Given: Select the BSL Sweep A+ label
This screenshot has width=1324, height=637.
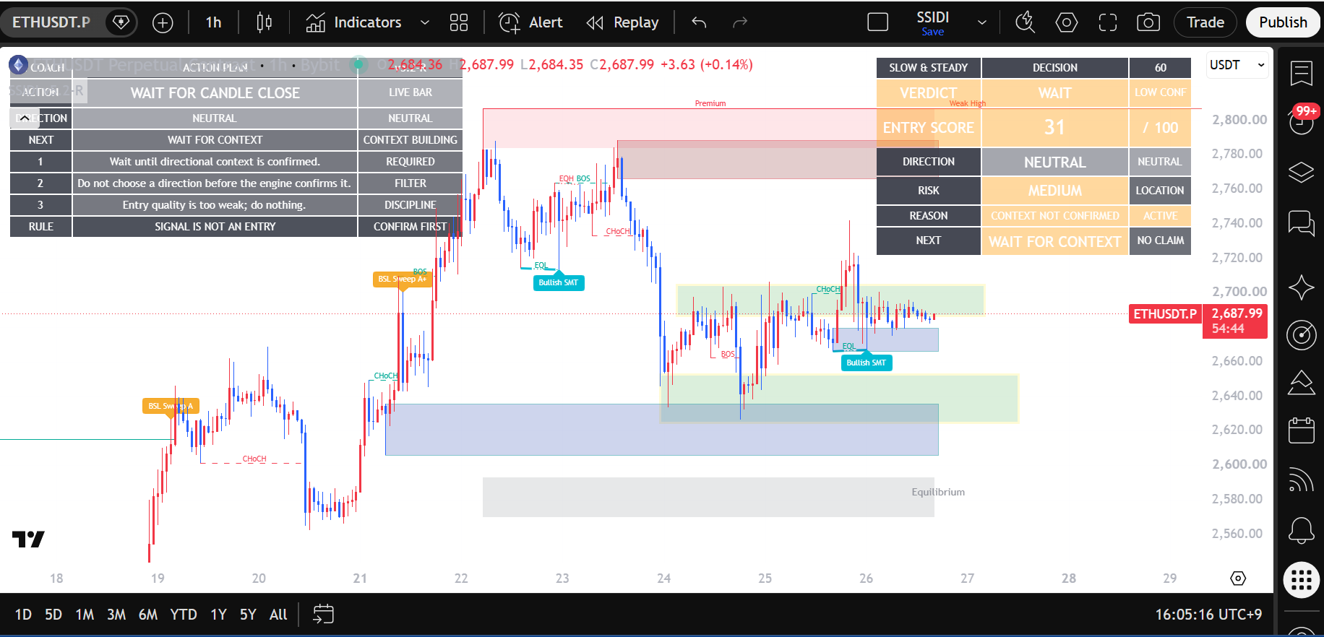Looking at the screenshot, I should 403,279.
